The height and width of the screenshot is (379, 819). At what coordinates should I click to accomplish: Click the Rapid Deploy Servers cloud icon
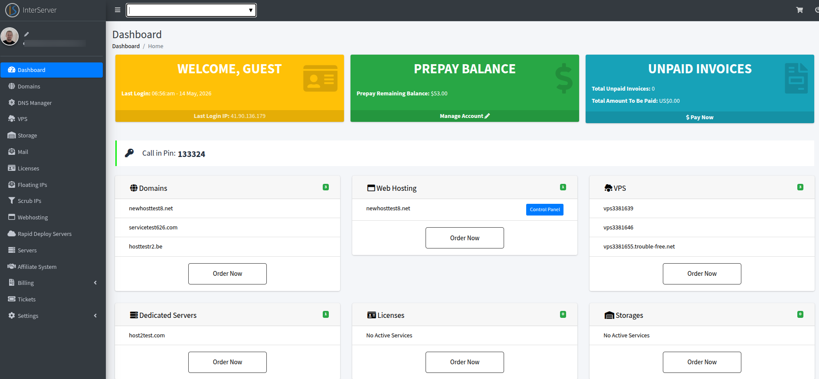pyautogui.click(x=12, y=234)
